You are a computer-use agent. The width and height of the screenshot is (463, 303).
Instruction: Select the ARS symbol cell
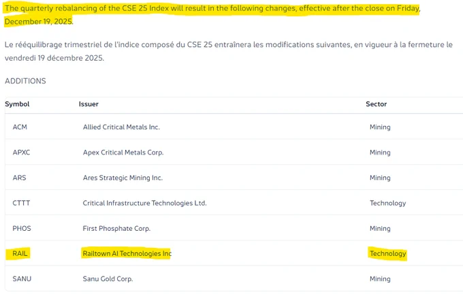20,178
